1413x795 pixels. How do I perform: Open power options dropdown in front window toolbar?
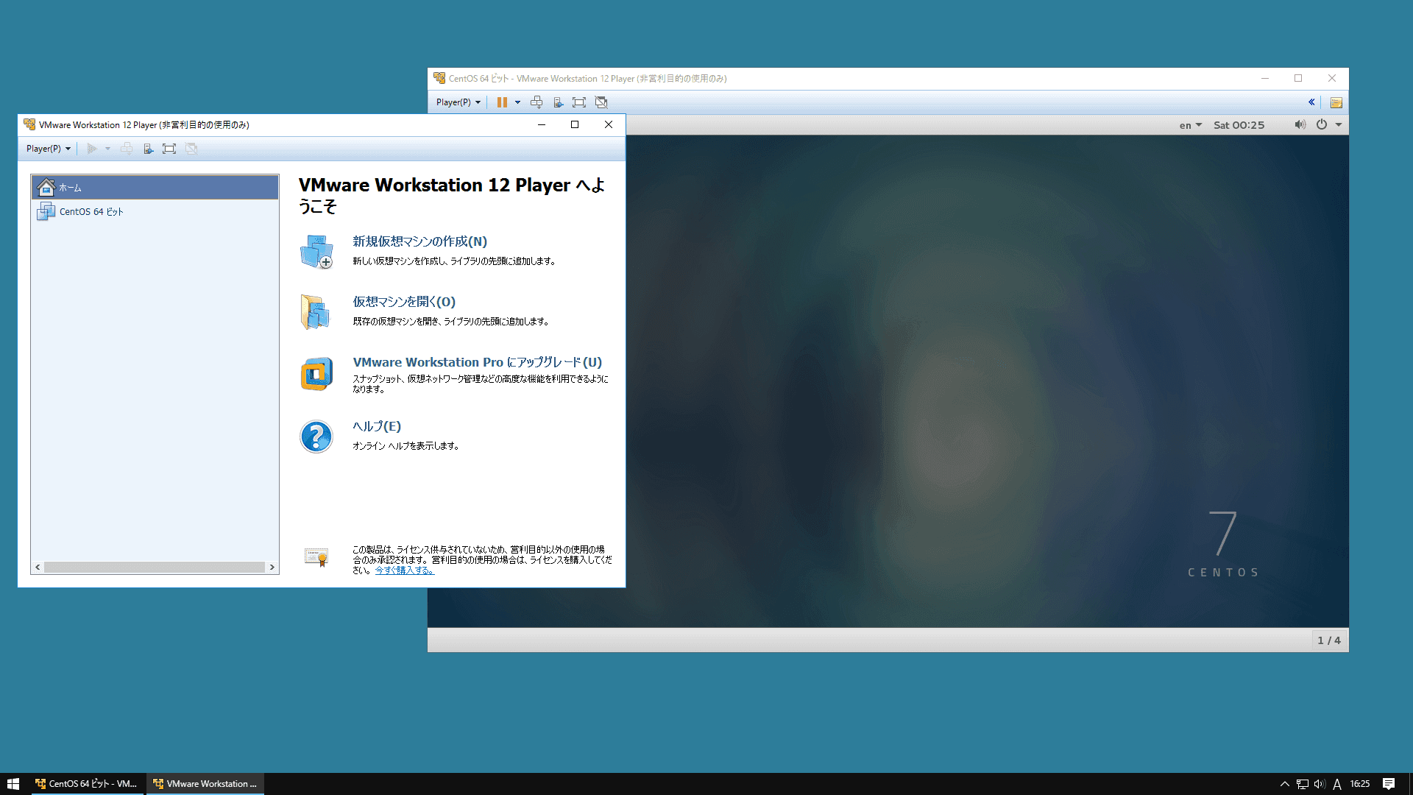pyautogui.click(x=107, y=149)
